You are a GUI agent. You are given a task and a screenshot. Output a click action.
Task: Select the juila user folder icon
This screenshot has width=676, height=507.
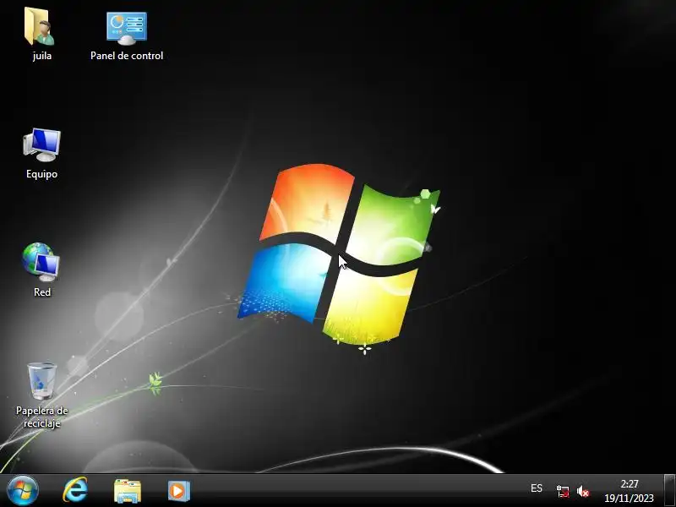coord(40,27)
